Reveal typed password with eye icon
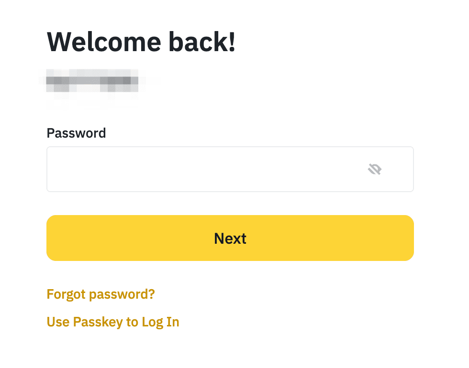Viewport: 469px width, 368px height. click(375, 169)
